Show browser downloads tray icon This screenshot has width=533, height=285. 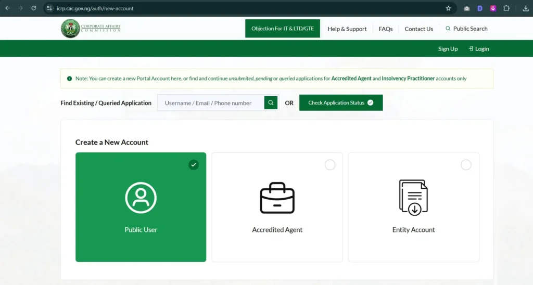(x=526, y=8)
